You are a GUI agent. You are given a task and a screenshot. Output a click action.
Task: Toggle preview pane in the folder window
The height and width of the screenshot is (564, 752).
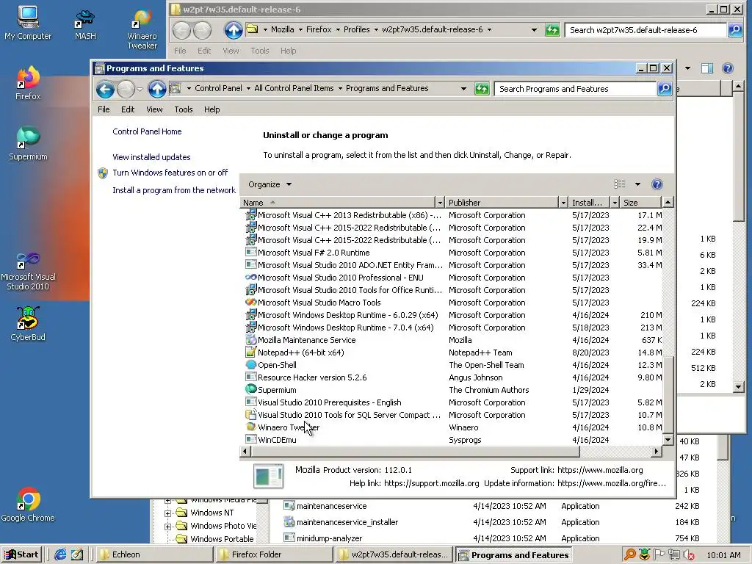click(707, 68)
